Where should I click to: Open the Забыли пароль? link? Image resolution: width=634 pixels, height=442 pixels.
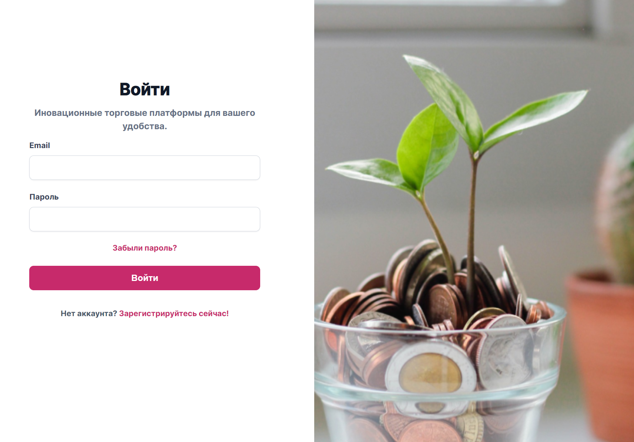[x=145, y=248]
